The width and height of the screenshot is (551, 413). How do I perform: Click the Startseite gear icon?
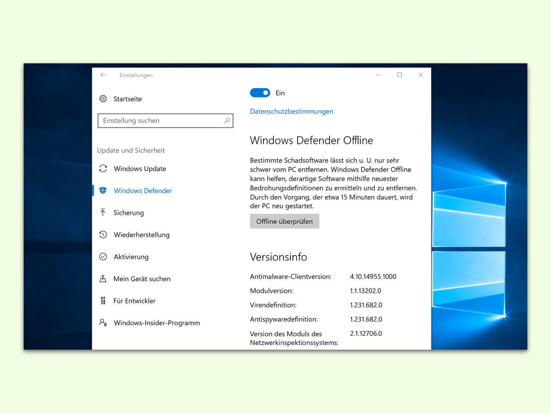[x=103, y=99]
